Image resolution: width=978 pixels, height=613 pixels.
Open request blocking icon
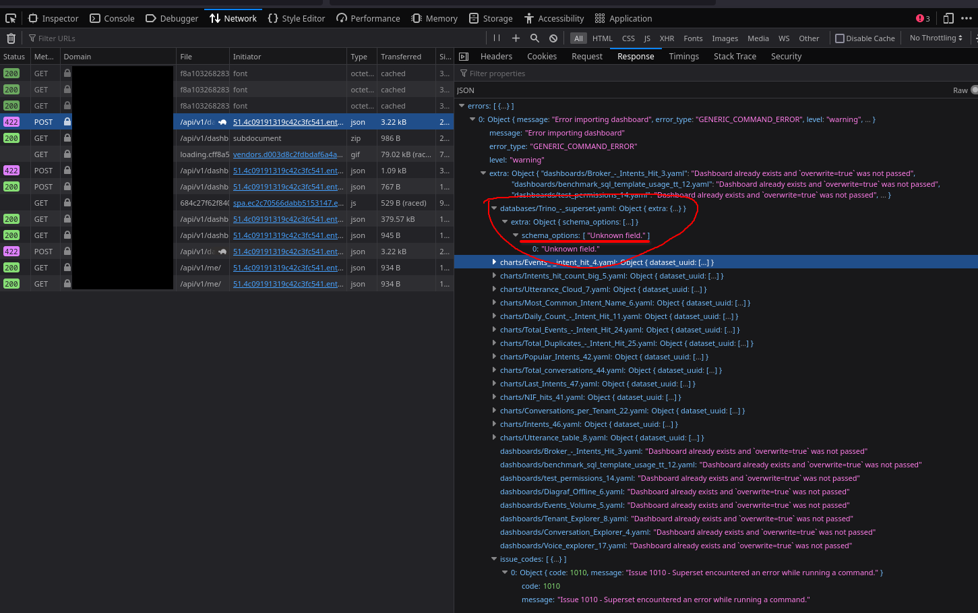(x=553, y=38)
